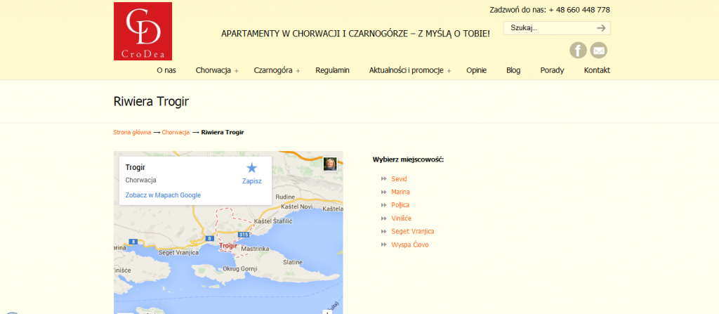Viewport: 719px width, 314px height.
Task: Submit search with arrow icon
Action: pos(601,28)
